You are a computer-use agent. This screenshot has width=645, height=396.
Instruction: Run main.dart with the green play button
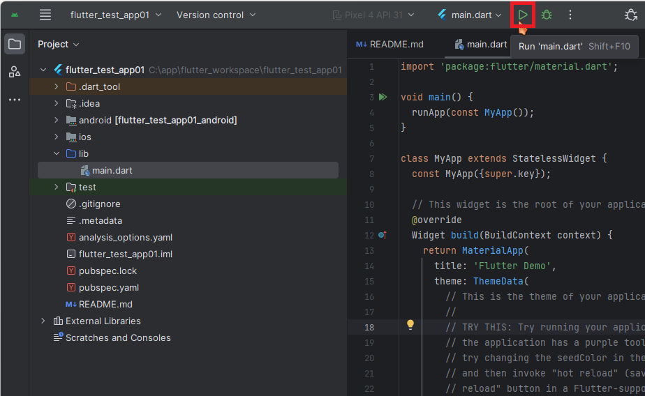(x=522, y=15)
